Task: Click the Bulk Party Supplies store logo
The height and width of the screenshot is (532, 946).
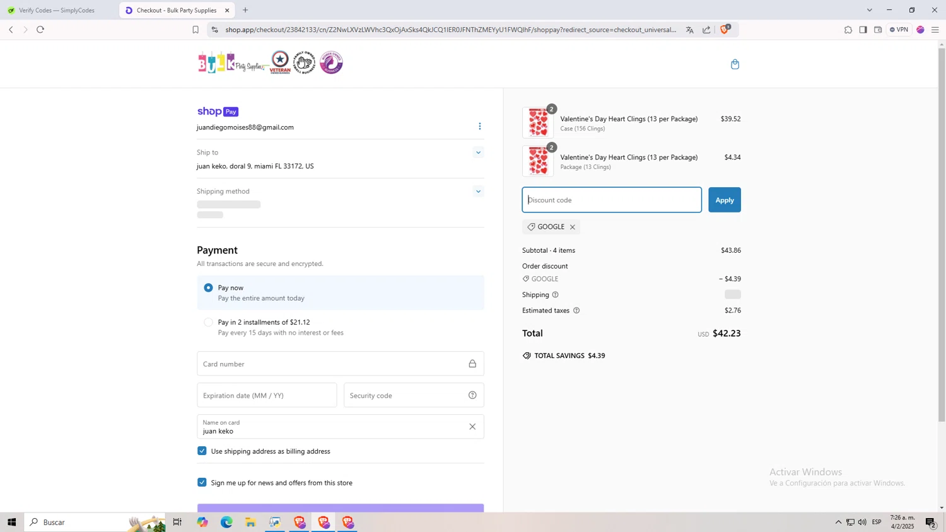Action: click(x=271, y=62)
